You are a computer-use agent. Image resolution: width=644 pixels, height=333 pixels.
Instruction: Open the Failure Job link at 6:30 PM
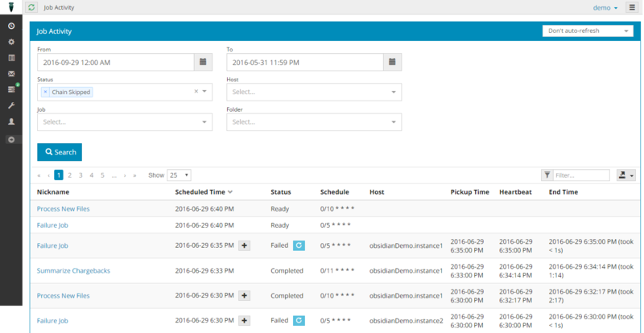(52, 321)
